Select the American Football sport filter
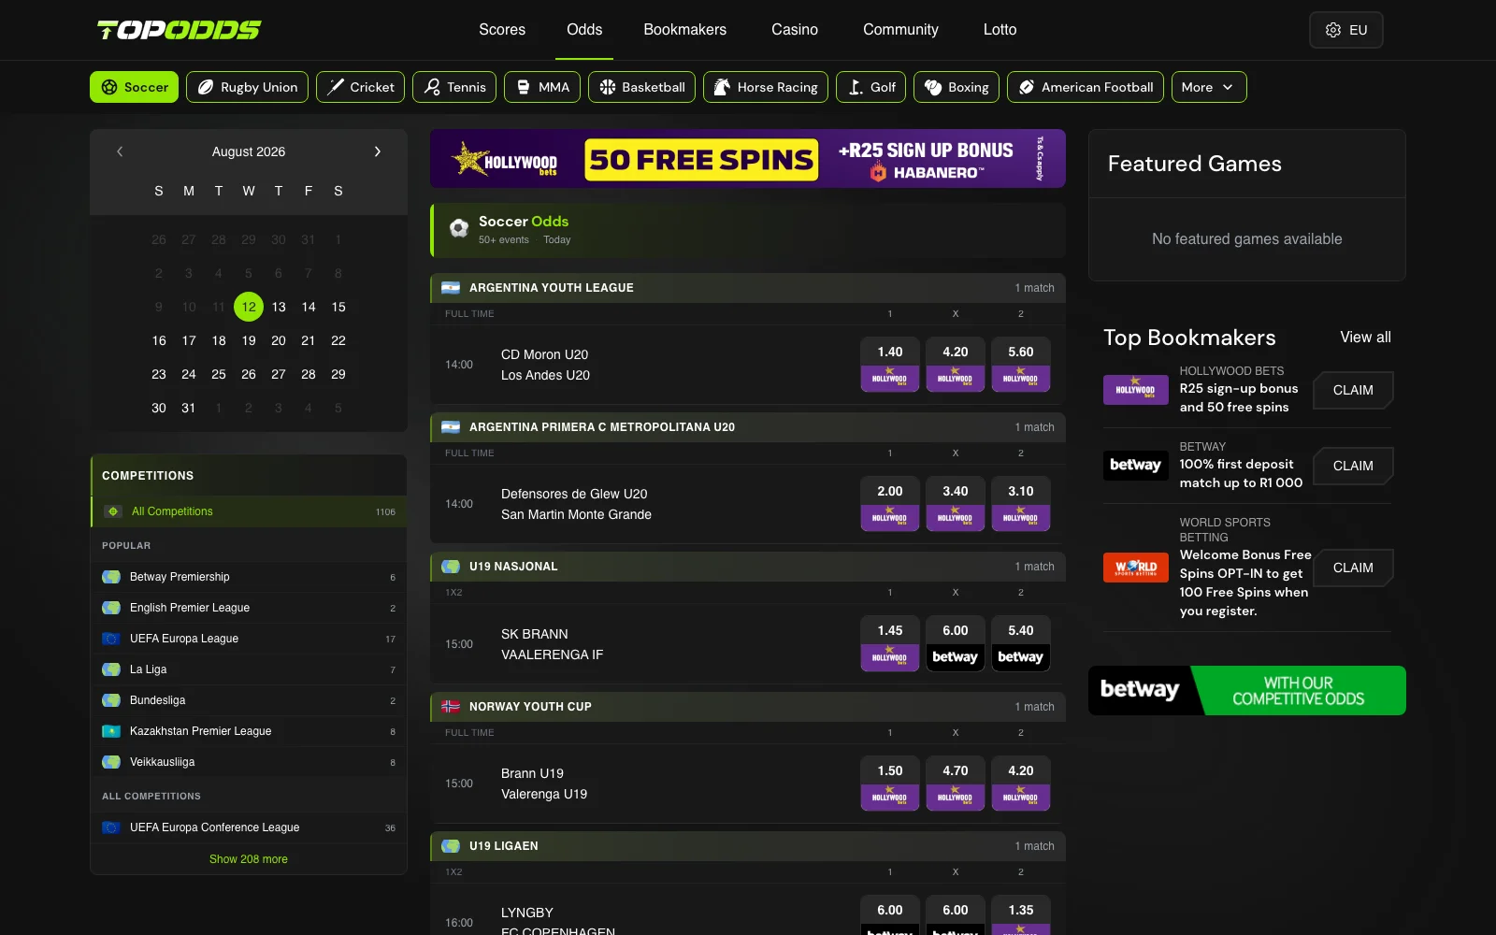 click(x=1086, y=87)
